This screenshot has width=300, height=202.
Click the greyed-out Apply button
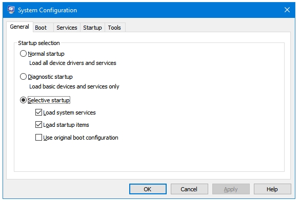coord(231,189)
